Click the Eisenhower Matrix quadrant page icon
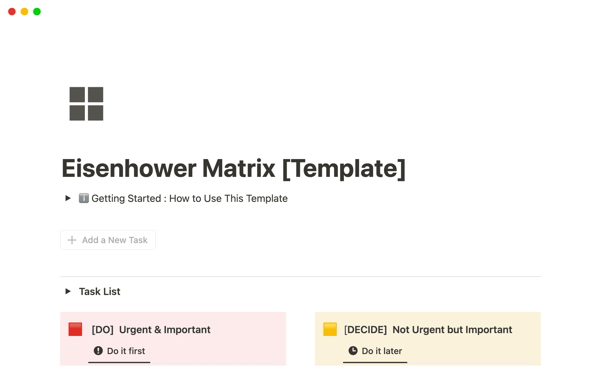The image size is (601, 375). [86, 104]
